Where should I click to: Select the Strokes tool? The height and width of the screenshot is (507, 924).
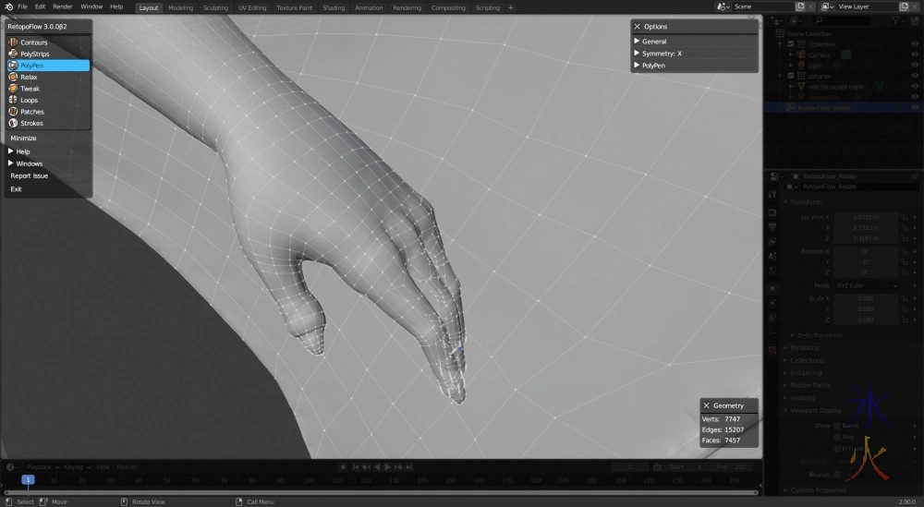pyautogui.click(x=31, y=123)
